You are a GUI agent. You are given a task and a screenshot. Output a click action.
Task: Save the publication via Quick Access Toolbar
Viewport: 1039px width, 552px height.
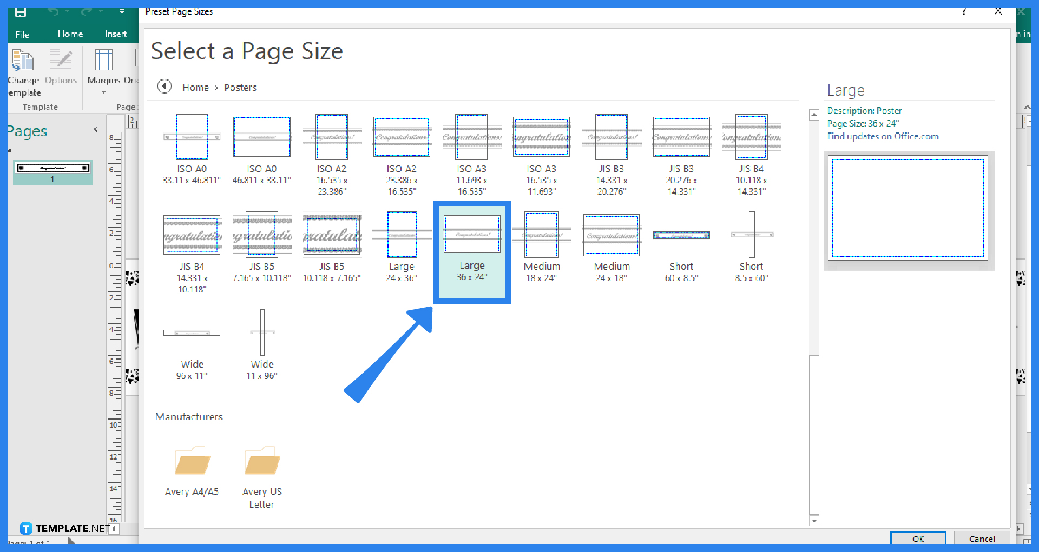[x=22, y=11]
